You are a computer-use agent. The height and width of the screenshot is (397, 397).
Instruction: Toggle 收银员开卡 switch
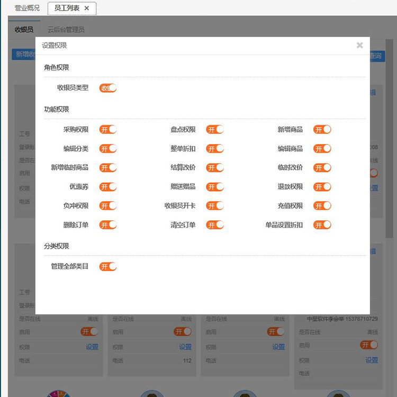point(215,206)
